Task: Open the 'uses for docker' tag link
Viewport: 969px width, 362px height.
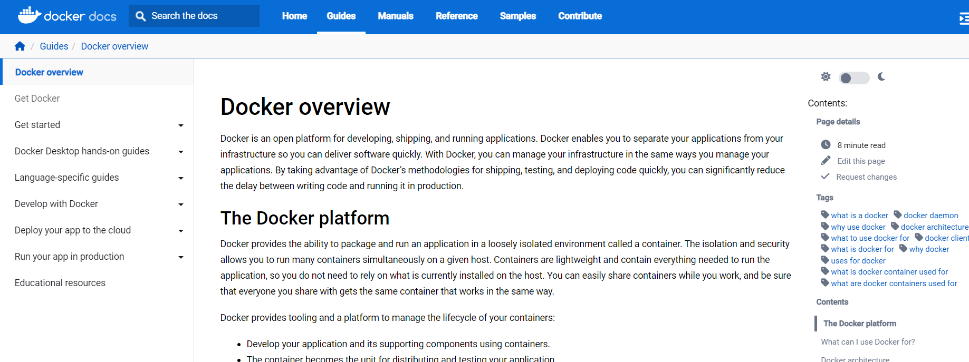Action: tap(858, 260)
